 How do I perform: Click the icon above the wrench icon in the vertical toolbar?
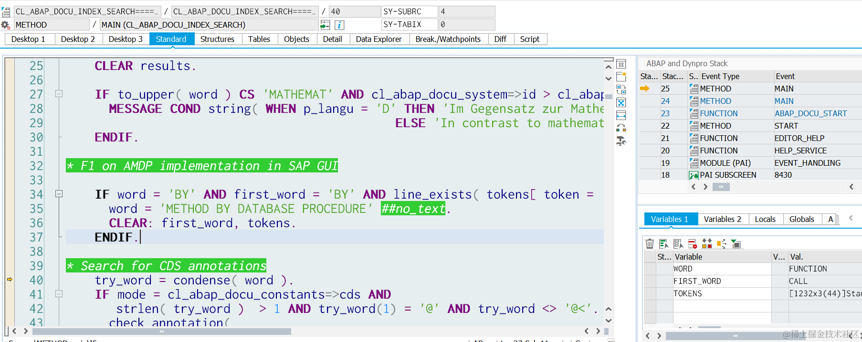click(621, 128)
